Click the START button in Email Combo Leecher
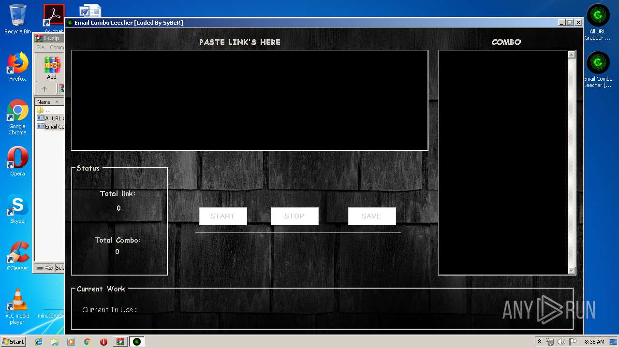The image size is (619, 348). pos(223,216)
